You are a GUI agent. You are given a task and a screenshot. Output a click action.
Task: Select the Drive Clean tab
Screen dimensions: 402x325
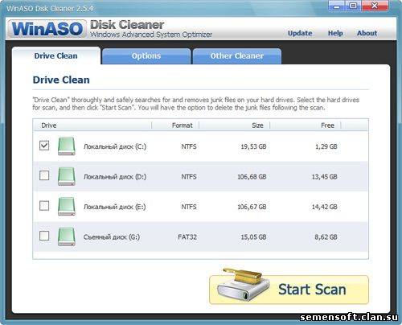click(x=56, y=56)
